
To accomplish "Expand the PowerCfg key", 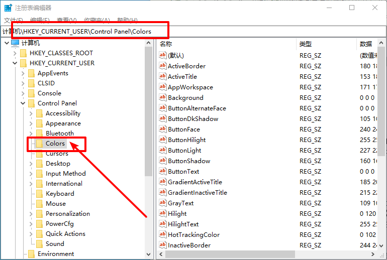I will click(31, 224).
